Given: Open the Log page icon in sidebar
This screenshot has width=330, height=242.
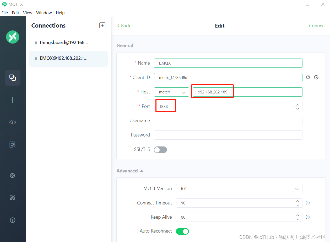Looking at the screenshot, I should (x=13, y=144).
